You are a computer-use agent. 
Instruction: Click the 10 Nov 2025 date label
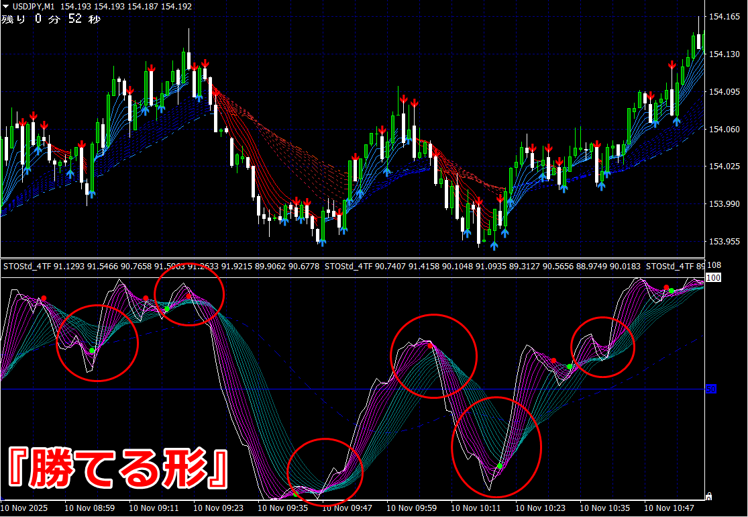[24, 508]
